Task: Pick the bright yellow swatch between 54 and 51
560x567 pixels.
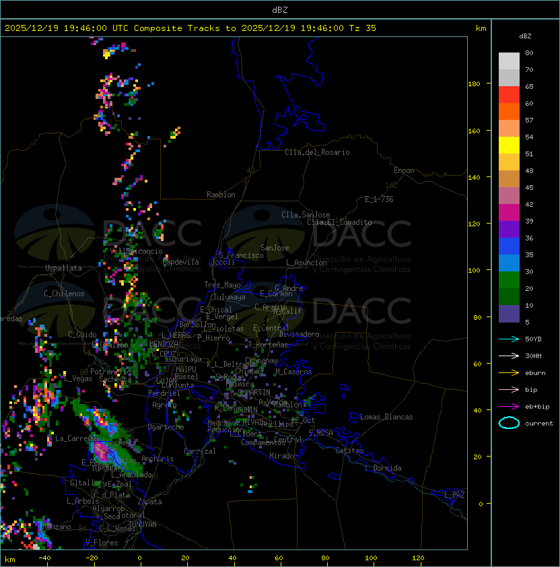Action: pos(509,145)
